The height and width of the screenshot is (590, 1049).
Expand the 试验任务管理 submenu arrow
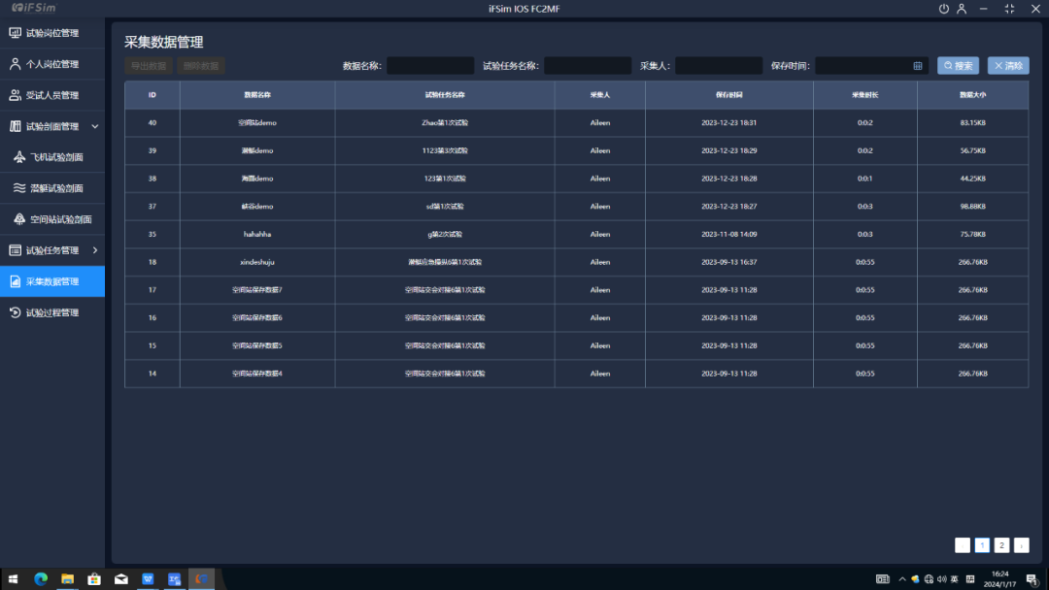(x=94, y=250)
